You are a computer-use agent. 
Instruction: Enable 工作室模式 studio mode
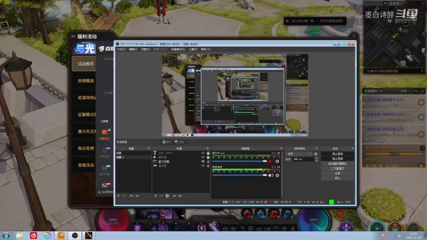click(x=337, y=169)
